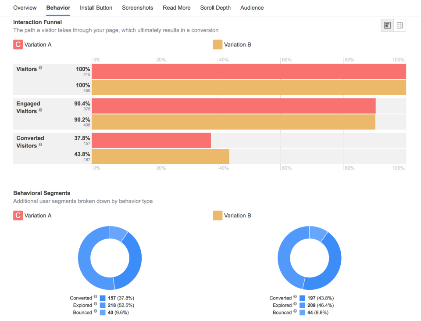Click the help icon beside Converted under Variation B
The height and width of the screenshot is (321, 421).
[295, 298]
